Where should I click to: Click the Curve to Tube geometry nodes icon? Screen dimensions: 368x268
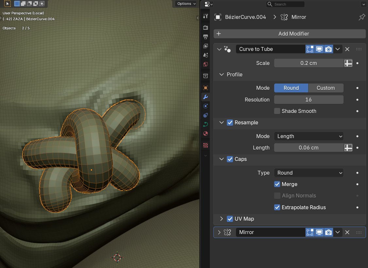coord(227,49)
